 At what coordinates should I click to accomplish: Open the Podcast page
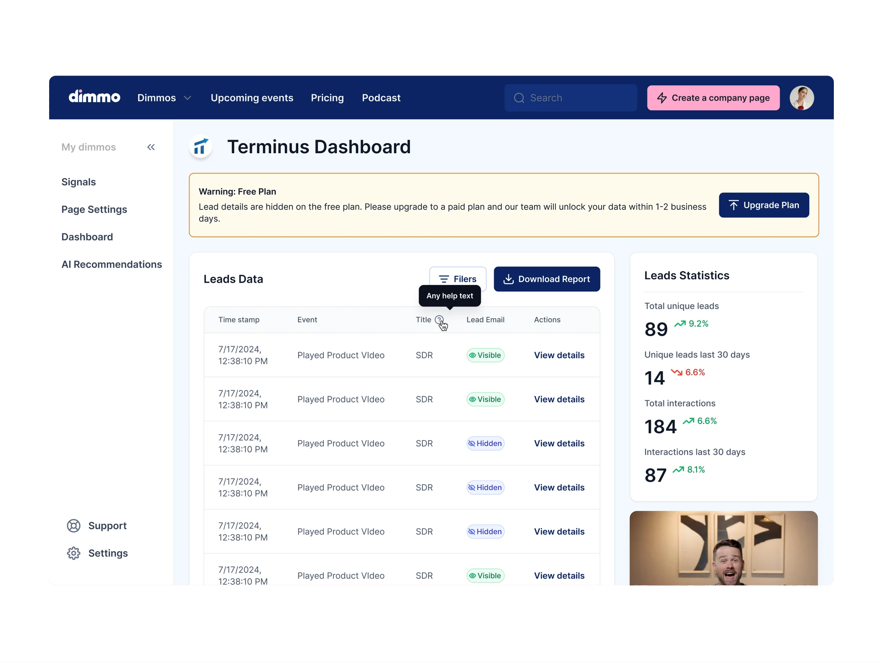pyautogui.click(x=381, y=98)
